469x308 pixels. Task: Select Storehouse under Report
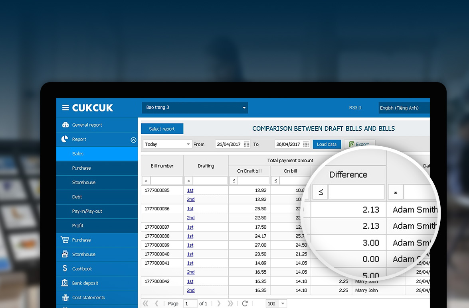click(x=97, y=182)
